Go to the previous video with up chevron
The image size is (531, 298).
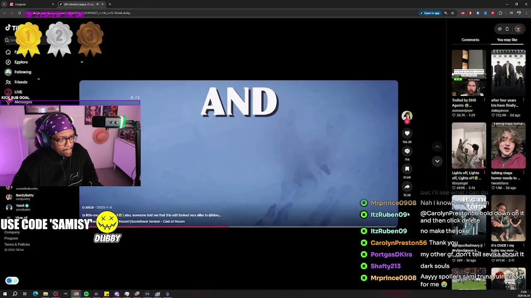point(437,147)
